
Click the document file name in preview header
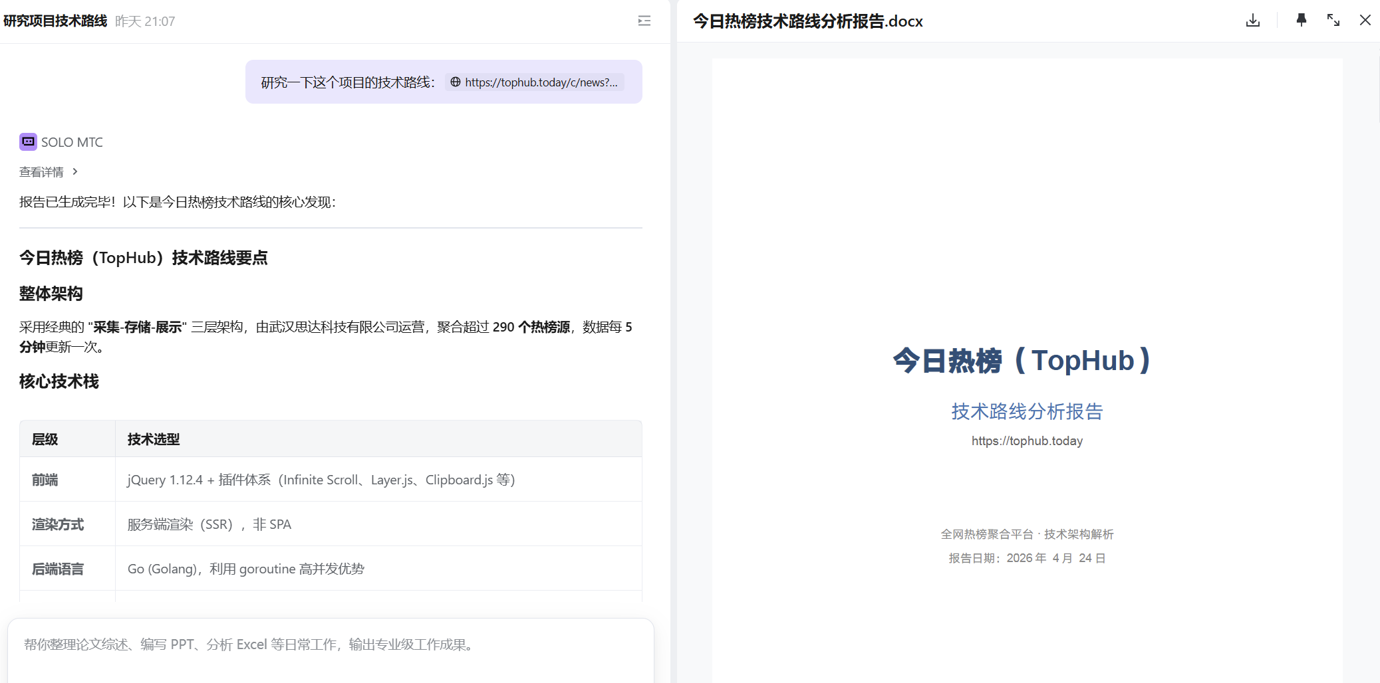807,21
